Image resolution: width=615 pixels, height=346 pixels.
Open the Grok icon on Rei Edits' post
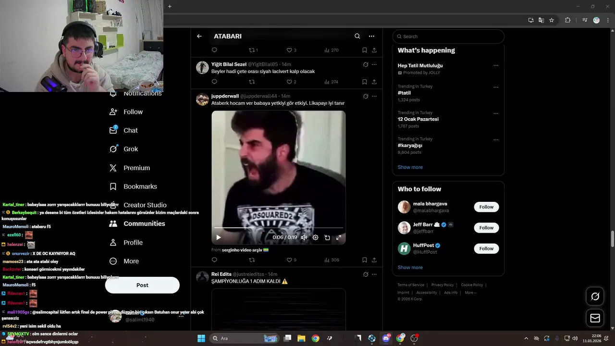pos(366,274)
